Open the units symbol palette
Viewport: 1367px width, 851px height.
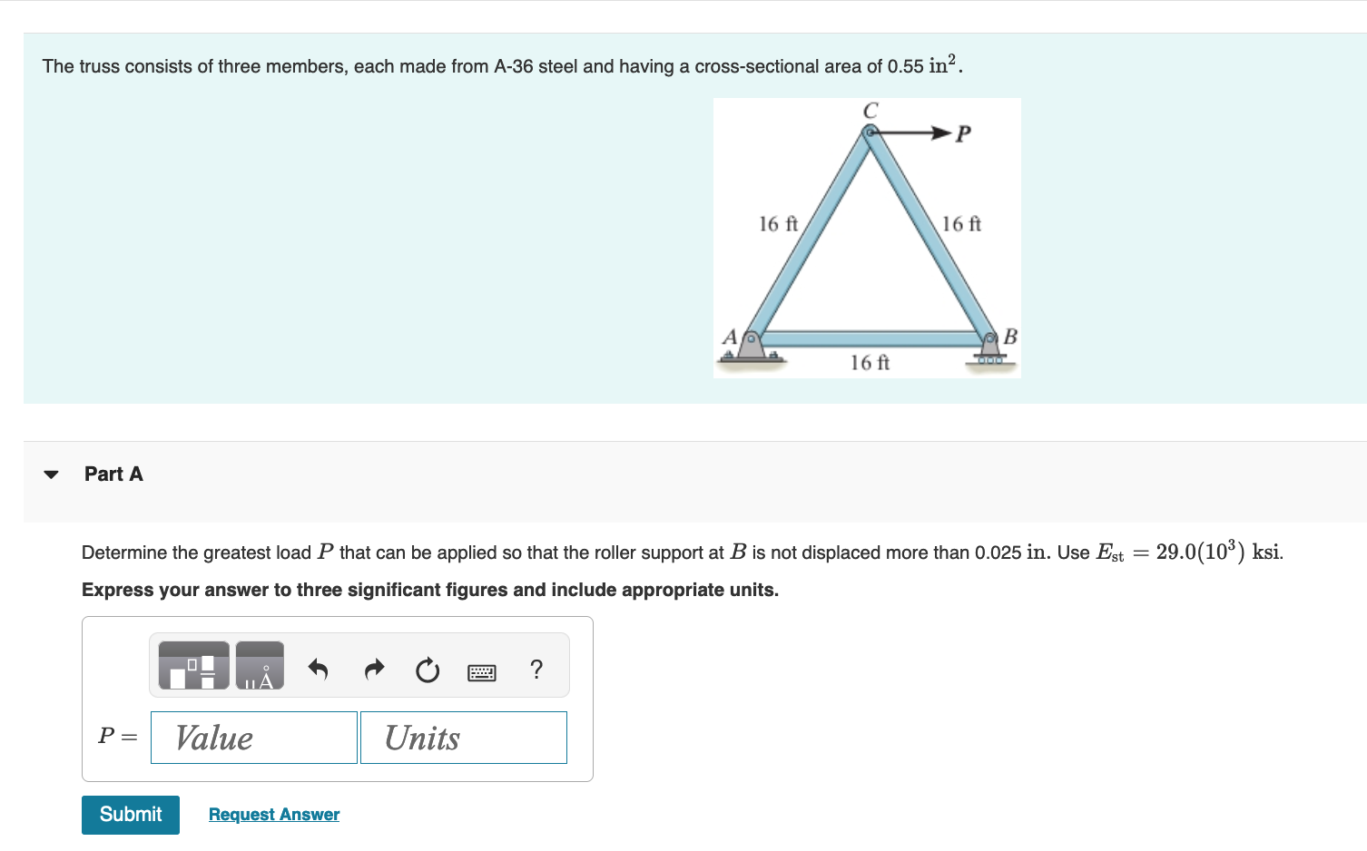coord(260,665)
